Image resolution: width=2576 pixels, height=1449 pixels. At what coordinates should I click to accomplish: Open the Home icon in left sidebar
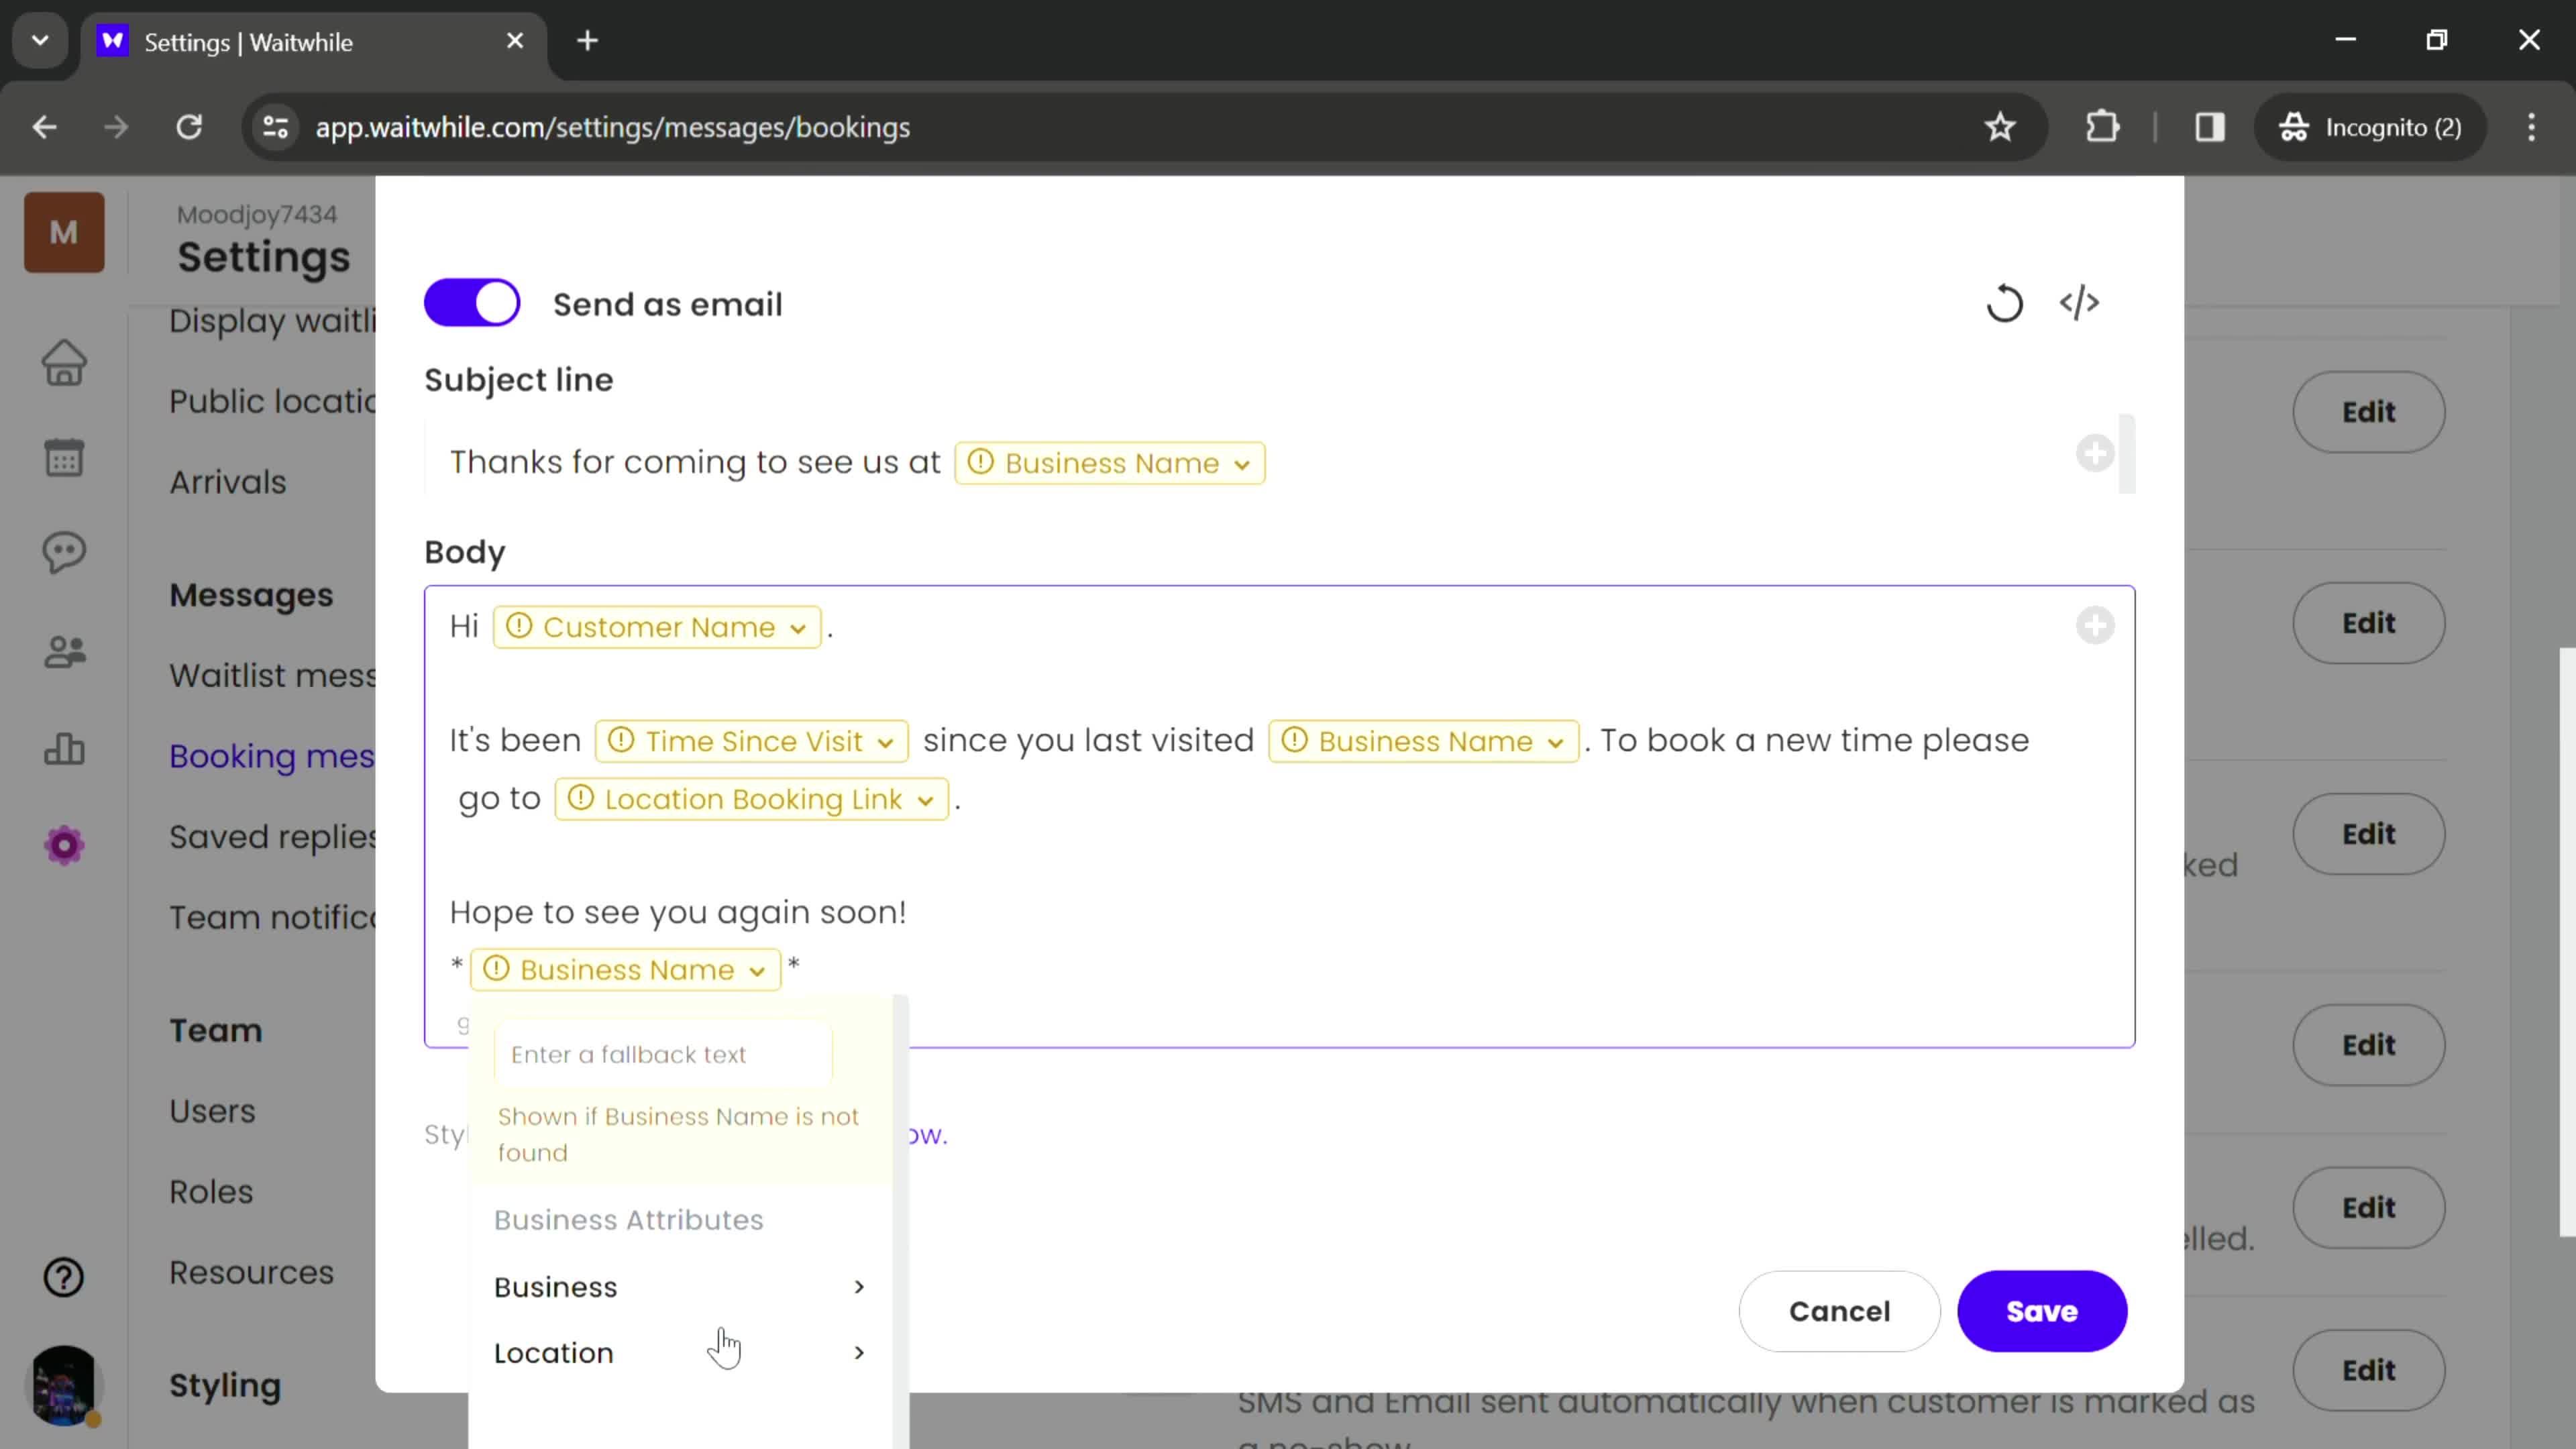(x=64, y=362)
